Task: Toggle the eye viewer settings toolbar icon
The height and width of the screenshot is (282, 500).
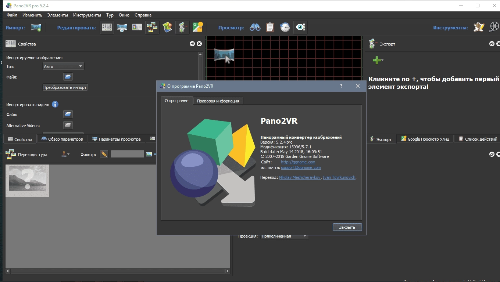Action: click(x=300, y=28)
